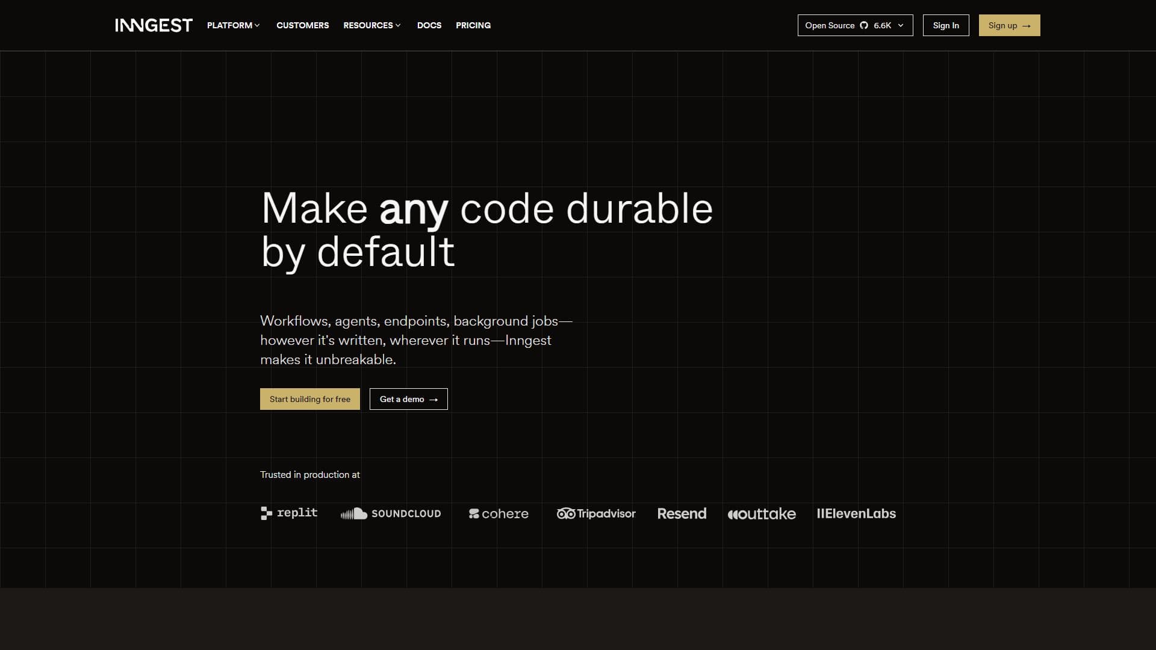
Task: Click the ElevenLabs logo
Action: pos(856,513)
